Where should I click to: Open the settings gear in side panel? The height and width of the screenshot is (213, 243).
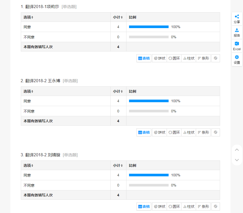point(237,59)
